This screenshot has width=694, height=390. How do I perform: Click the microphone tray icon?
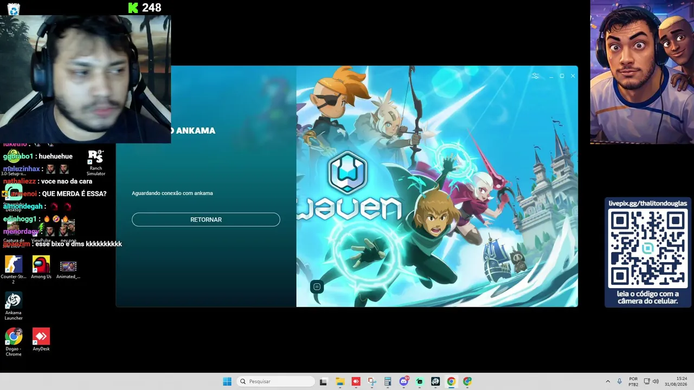[620, 381]
